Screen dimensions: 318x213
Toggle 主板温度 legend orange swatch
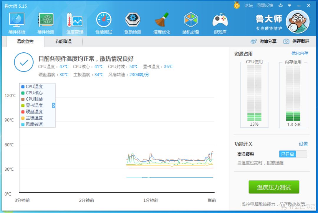pos(23,118)
